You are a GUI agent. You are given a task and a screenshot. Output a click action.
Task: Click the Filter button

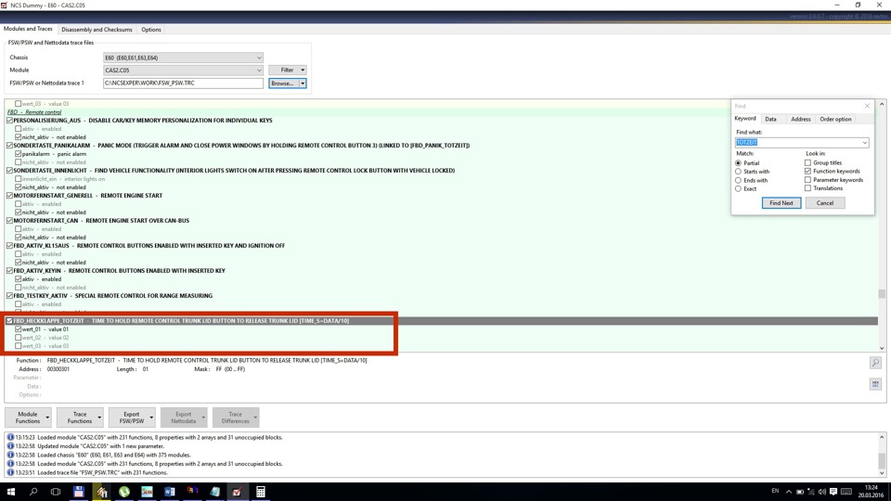(287, 70)
